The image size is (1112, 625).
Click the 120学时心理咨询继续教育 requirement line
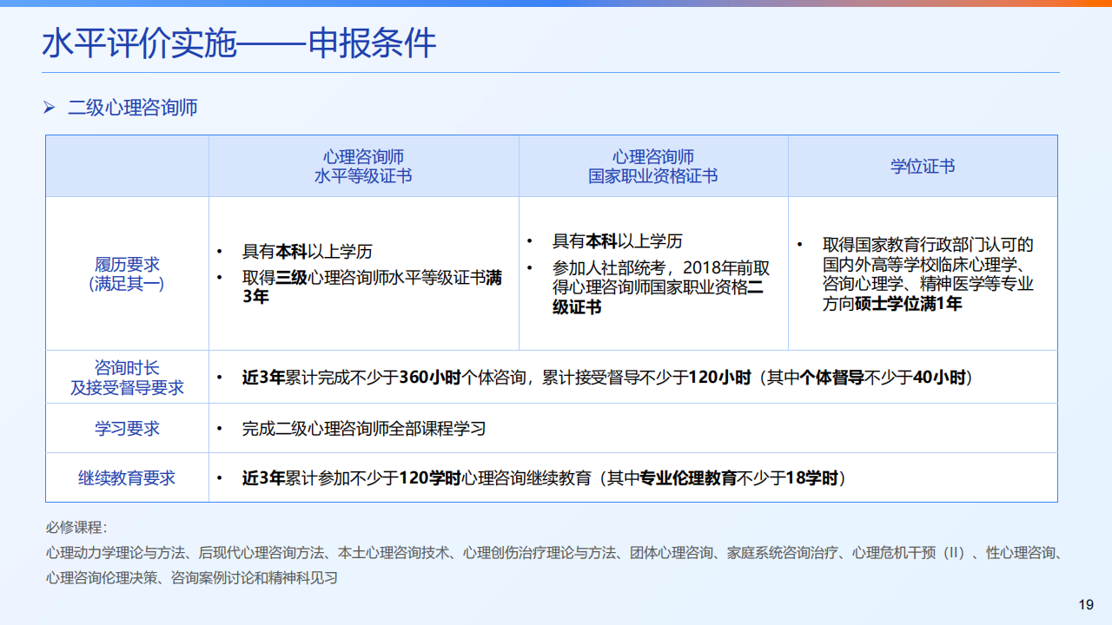(544, 477)
